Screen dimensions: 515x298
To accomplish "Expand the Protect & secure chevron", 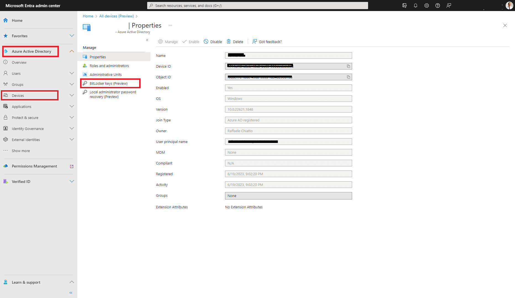I will [x=72, y=118].
